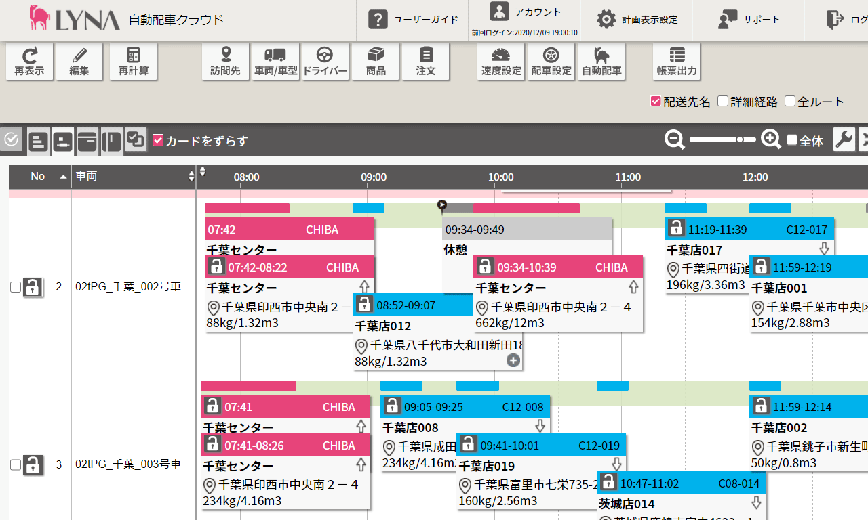The height and width of the screenshot is (520, 868).
Task: Open the 訪問先 destinations screen
Action: tap(226, 62)
